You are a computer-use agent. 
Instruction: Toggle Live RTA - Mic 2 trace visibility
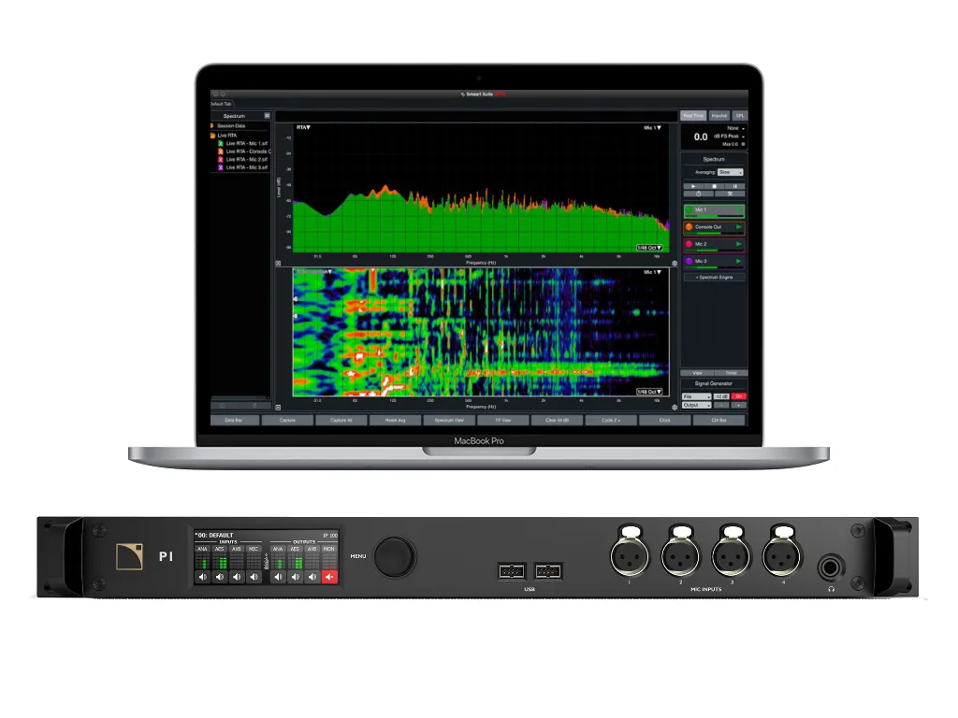coord(221,159)
